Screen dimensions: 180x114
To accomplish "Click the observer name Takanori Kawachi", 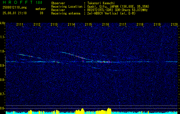I will click(x=101, y=3).
